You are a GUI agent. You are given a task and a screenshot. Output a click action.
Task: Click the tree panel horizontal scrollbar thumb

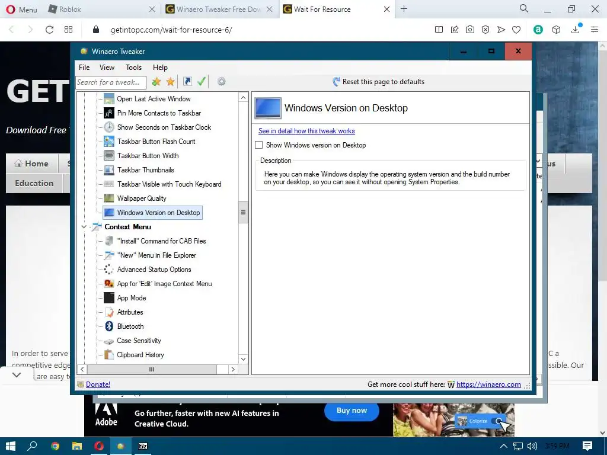pos(152,370)
